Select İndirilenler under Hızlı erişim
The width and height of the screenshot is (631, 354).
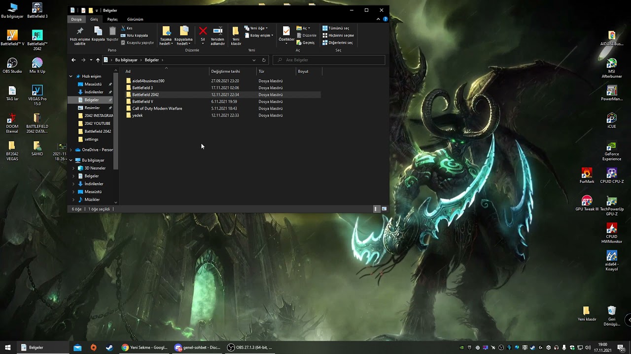[94, 92]
